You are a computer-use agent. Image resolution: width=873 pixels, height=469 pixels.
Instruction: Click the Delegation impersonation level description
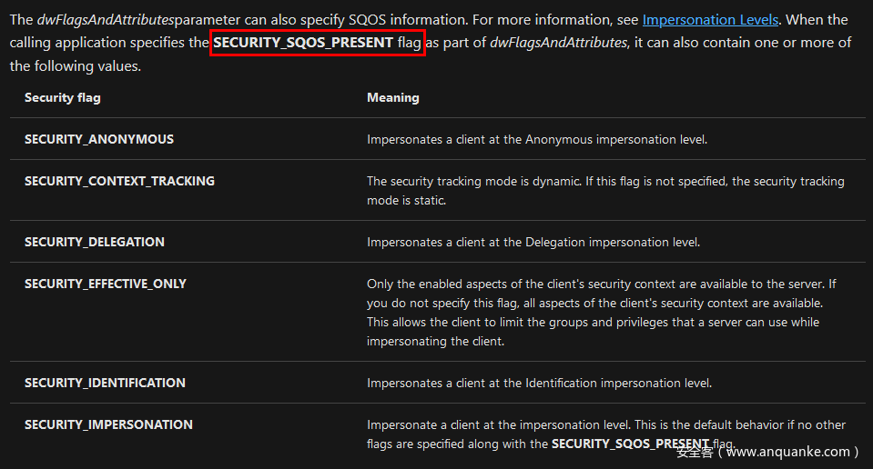pyautogui.click(x=533, y=242)
